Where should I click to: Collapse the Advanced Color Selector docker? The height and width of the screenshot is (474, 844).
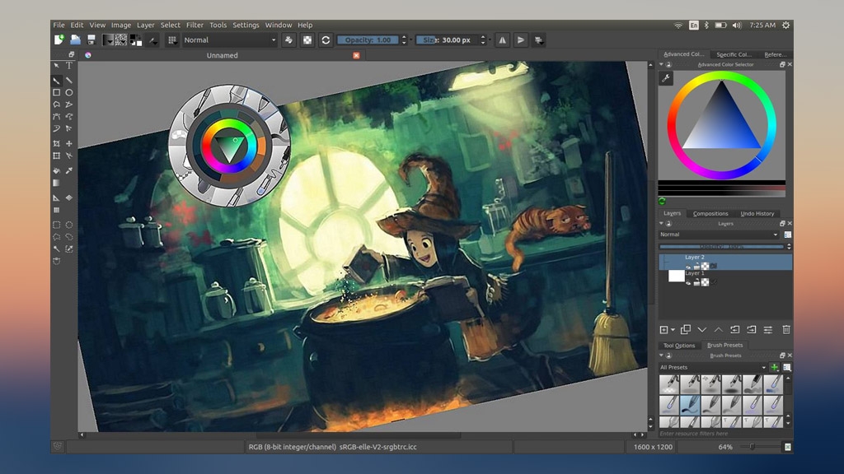(x=662, y=64)
